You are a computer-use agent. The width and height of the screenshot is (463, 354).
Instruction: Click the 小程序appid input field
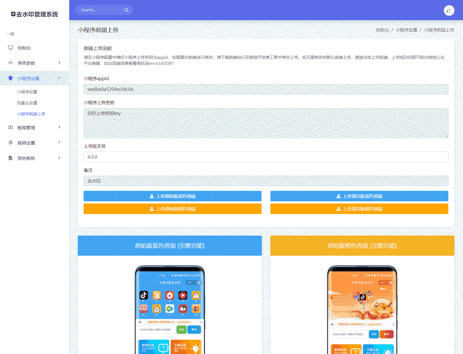coord(266,89)
